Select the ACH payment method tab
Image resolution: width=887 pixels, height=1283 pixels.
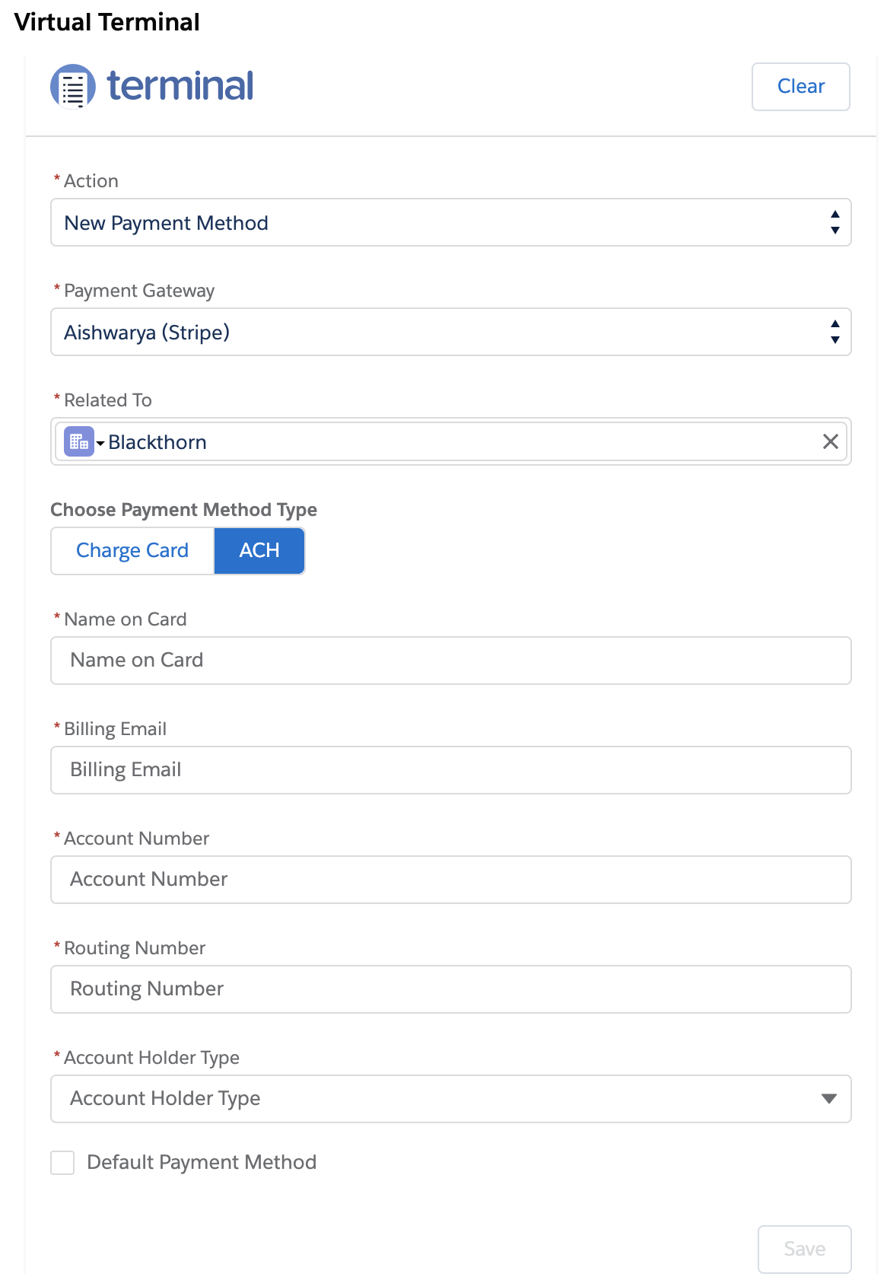tap(259, 551)
